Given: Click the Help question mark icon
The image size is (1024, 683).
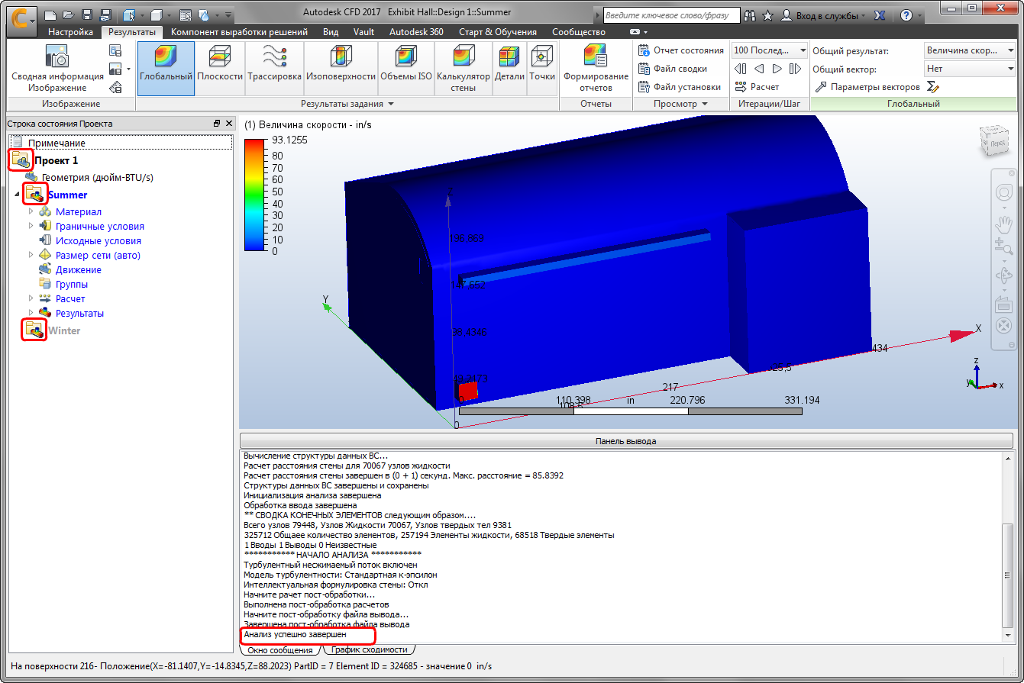Looking at the screenshot, I should pyautogui.click(x=906, y=15).
